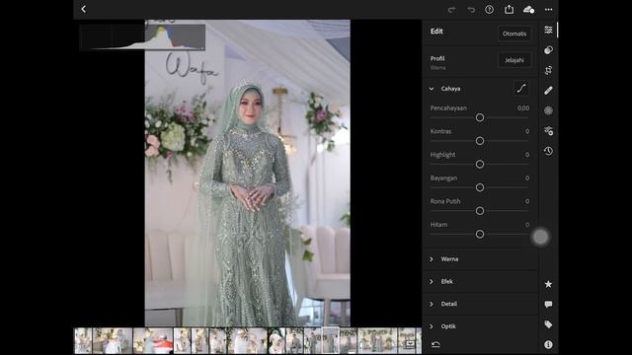Open the versions history clock icon
The image size is (632, 355).
click(x=548, y=151)
